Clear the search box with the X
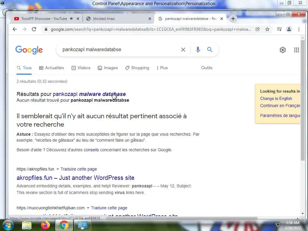This screenshot has height=231, width=308. click(x=183, y=50)
